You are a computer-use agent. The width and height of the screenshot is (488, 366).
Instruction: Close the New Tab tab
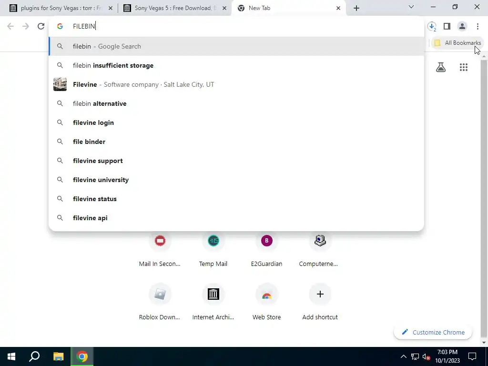coord(338,8)
